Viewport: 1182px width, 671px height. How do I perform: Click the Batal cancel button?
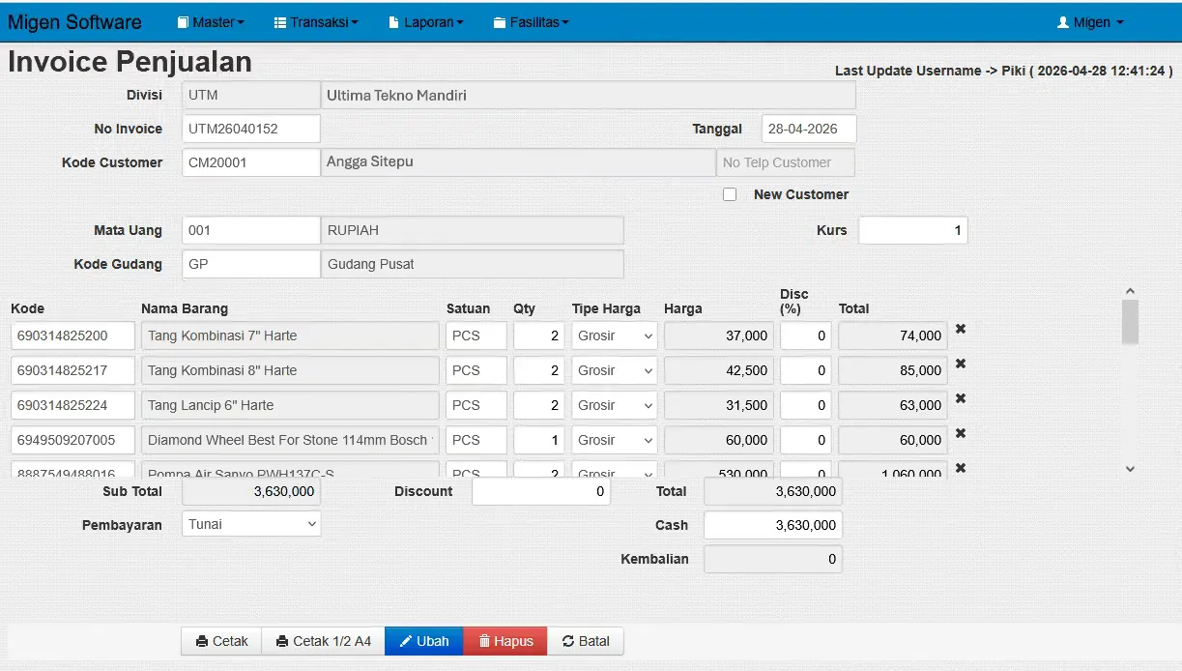[x=586, y=641]
